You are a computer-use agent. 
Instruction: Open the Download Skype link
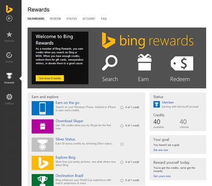69,121
